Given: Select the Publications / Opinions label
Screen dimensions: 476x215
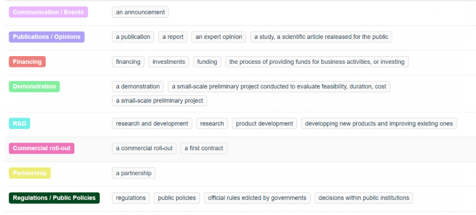Looking at the screenshot, I should pyautogui.click(x=47, y=37).
